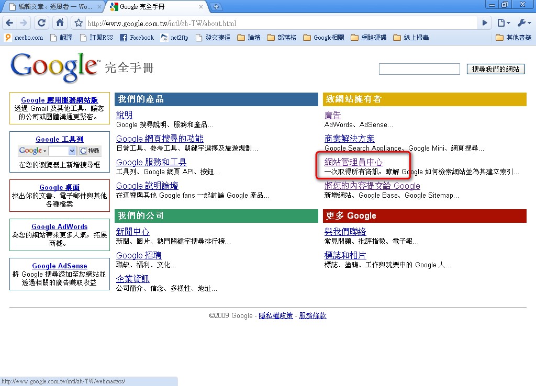Open the 訂閱RSS bookmark
536x386 pixels.
[96, 38]
